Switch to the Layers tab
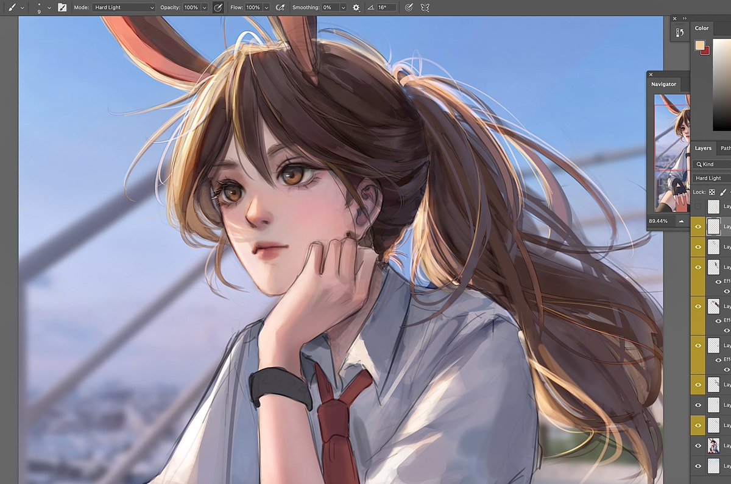The image size is (731, 484). [x=703, y=148]
